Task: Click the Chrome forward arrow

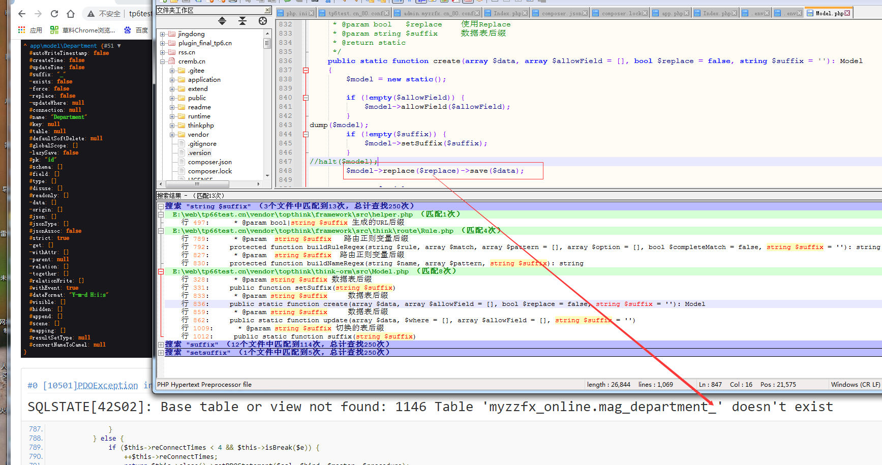Action: pyautogui.click(x=38, y=14)
